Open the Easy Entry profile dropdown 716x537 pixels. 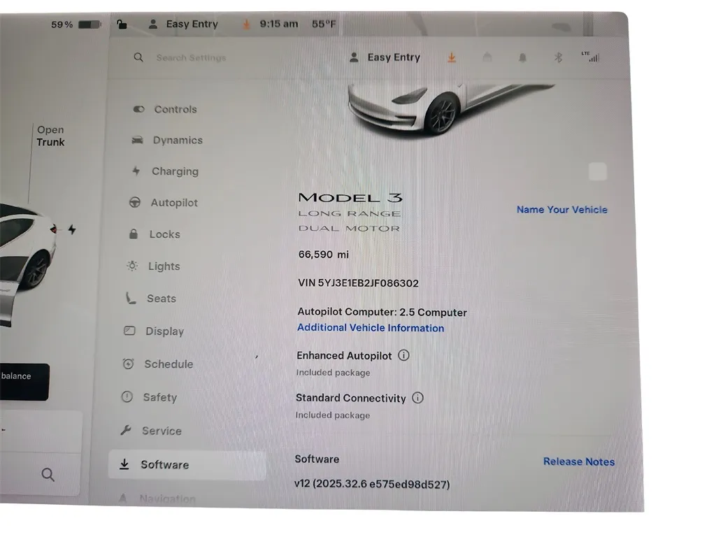385,57
